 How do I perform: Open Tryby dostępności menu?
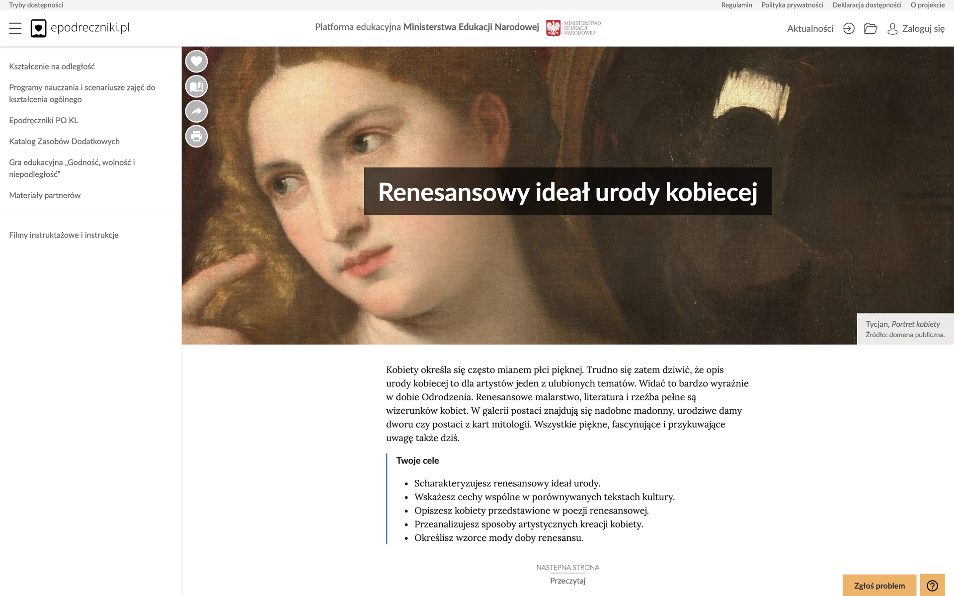pos(36,5)
